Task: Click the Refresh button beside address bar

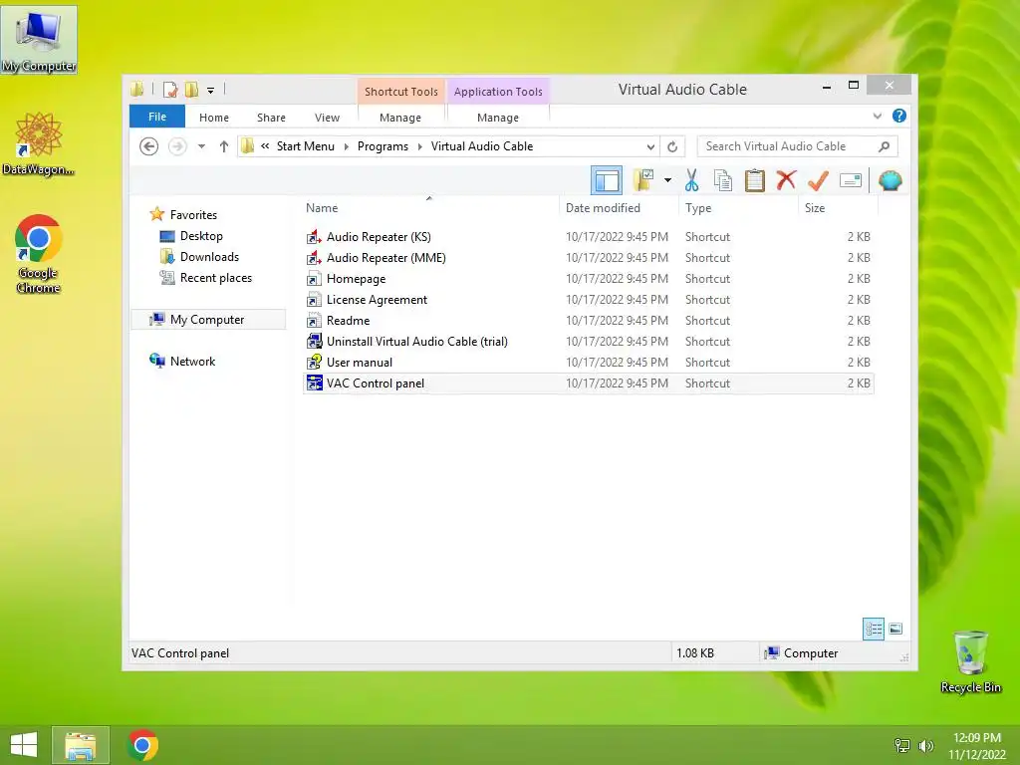Action: [x=672, y=147]
